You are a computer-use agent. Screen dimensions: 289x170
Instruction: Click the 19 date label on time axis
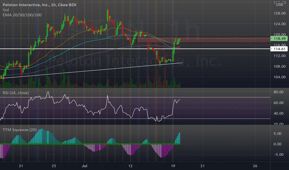coord(173,166)
